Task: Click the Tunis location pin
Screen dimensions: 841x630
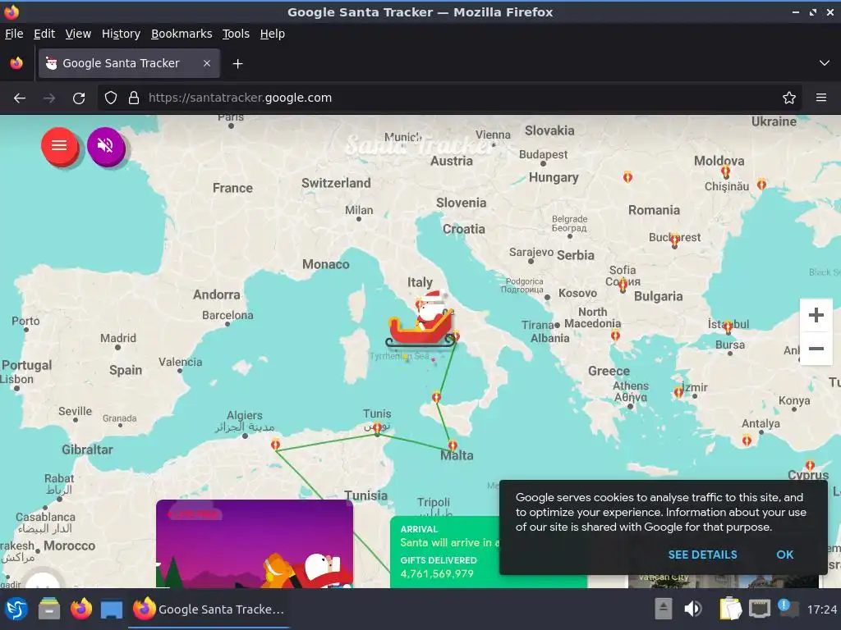Action: tap(377, 427)
